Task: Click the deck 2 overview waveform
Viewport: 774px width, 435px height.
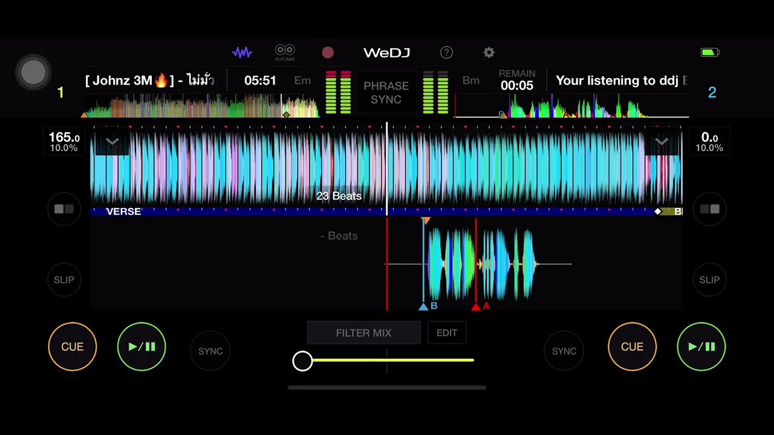Action: [x=571, y=106]
